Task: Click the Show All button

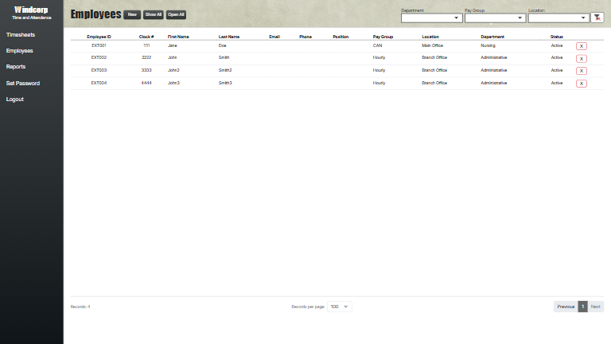Action: click(x=154, y=14)
